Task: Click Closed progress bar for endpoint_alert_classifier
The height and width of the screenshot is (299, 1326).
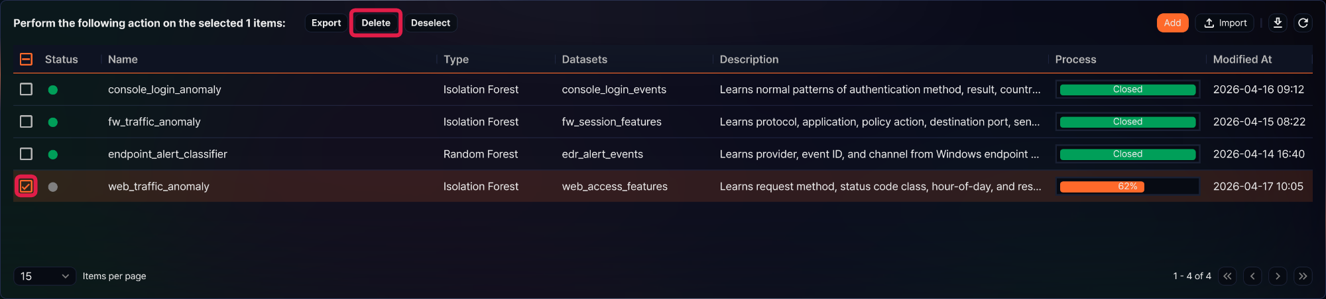Action: [1127, 155]
